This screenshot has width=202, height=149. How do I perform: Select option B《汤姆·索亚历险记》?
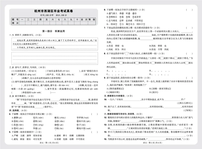click(160, 88)
